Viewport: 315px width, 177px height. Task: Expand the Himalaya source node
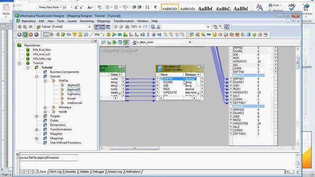click(45, 107)
